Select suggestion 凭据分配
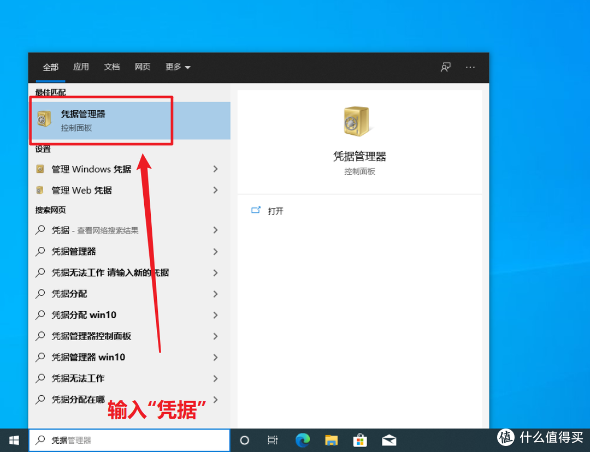590x452 pixels. [129, 294]
